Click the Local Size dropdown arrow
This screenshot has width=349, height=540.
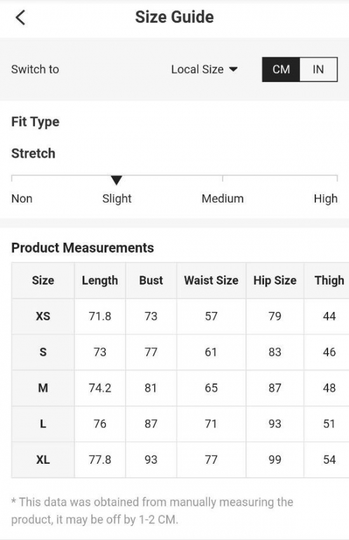pyautogui.click(x=233, y=69)
